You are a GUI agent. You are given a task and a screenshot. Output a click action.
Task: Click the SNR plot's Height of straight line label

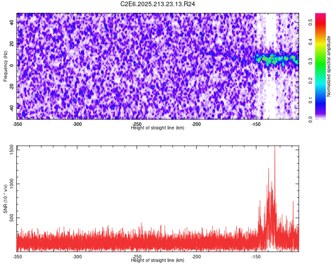pyautogui.click(x=158, y=260)
